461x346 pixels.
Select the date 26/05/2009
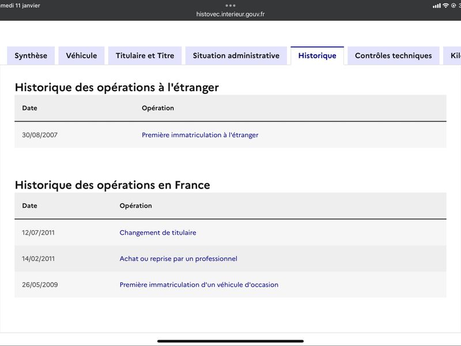click(40, 285)
